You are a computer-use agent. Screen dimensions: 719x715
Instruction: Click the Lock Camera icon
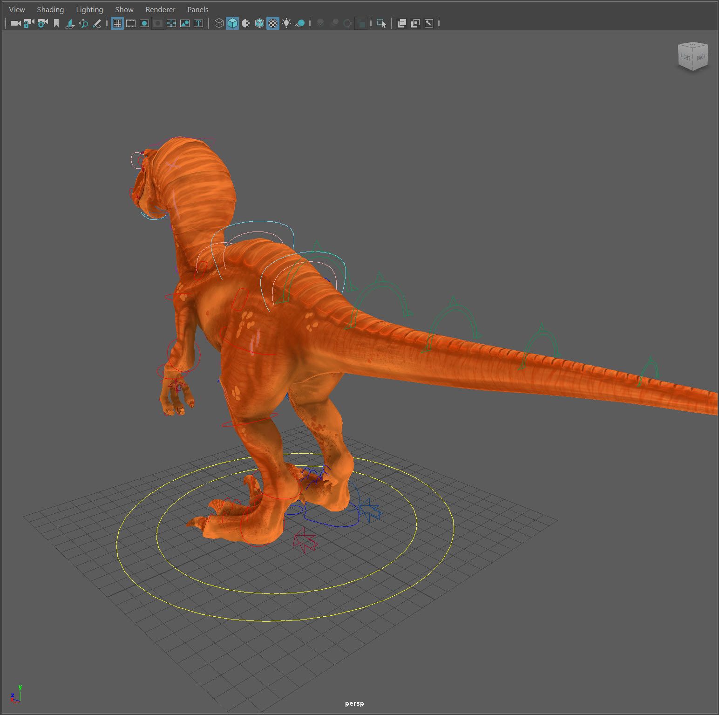(29, 23)
